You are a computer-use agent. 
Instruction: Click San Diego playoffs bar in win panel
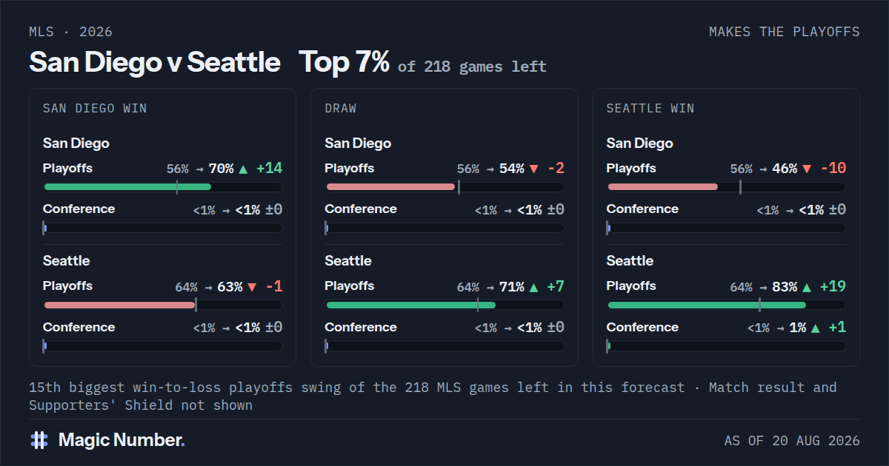point(162,186)
